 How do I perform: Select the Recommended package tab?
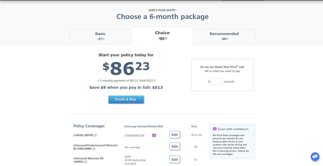click(x=224, y=36)
